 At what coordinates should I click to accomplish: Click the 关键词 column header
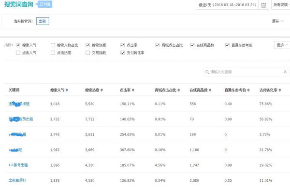pyautogui.click(x=14, y=90)
